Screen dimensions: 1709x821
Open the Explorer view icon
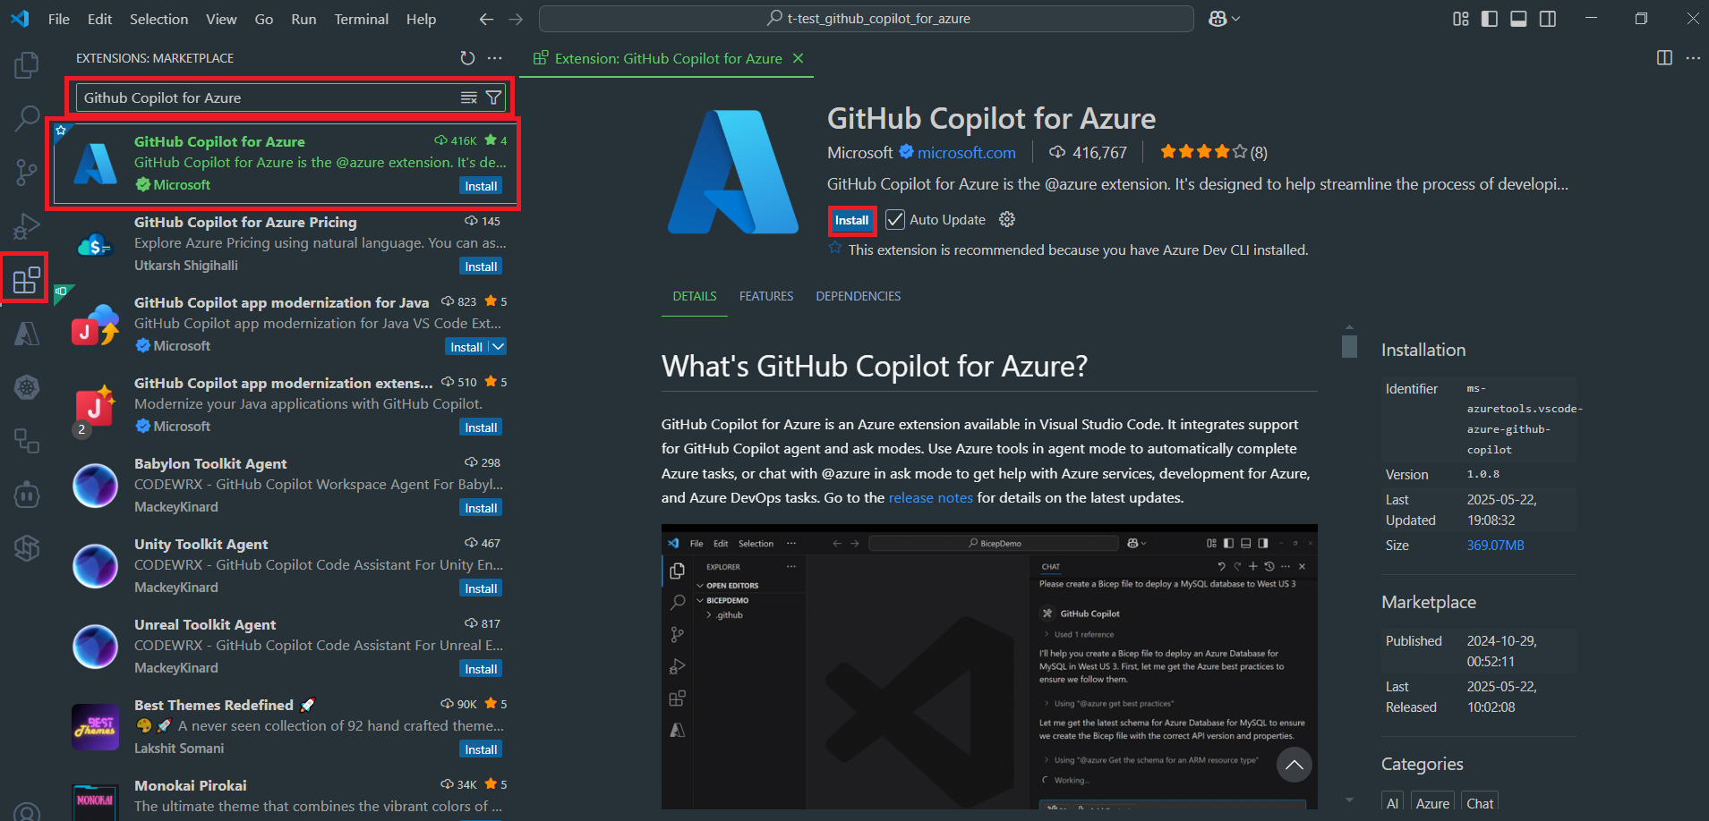pyautogui.click(x=26, y=63)
